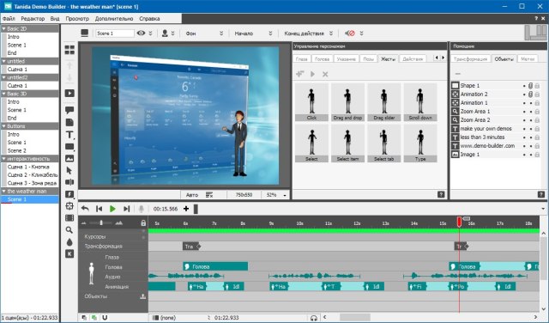The image size is (549, 323).
Task: Switch to the Позы tab
Action: pyautogui.click(x=368, y=59)
